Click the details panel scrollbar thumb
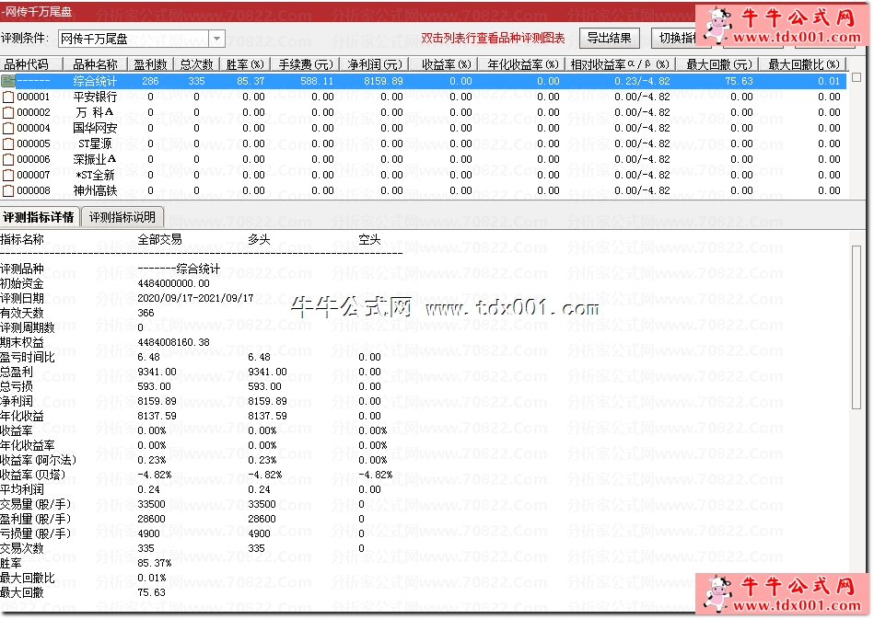Viewport: 874px width, 619px height. (857, 327)
